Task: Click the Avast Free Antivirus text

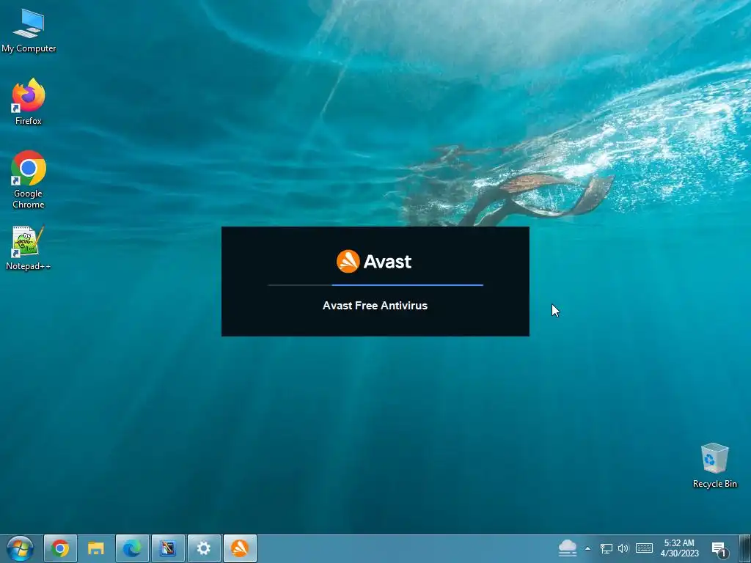Action: (x=375, y=306)
